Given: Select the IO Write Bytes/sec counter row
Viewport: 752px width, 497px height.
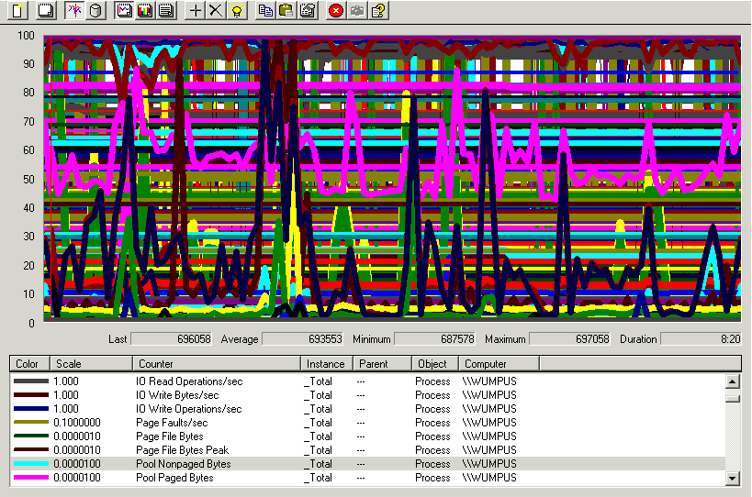Looking at the screenshot, I should click(367, 395).
